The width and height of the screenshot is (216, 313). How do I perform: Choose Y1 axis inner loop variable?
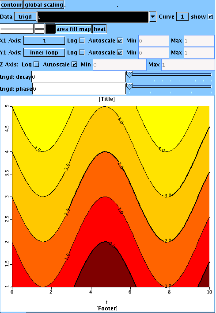point(44,53)
